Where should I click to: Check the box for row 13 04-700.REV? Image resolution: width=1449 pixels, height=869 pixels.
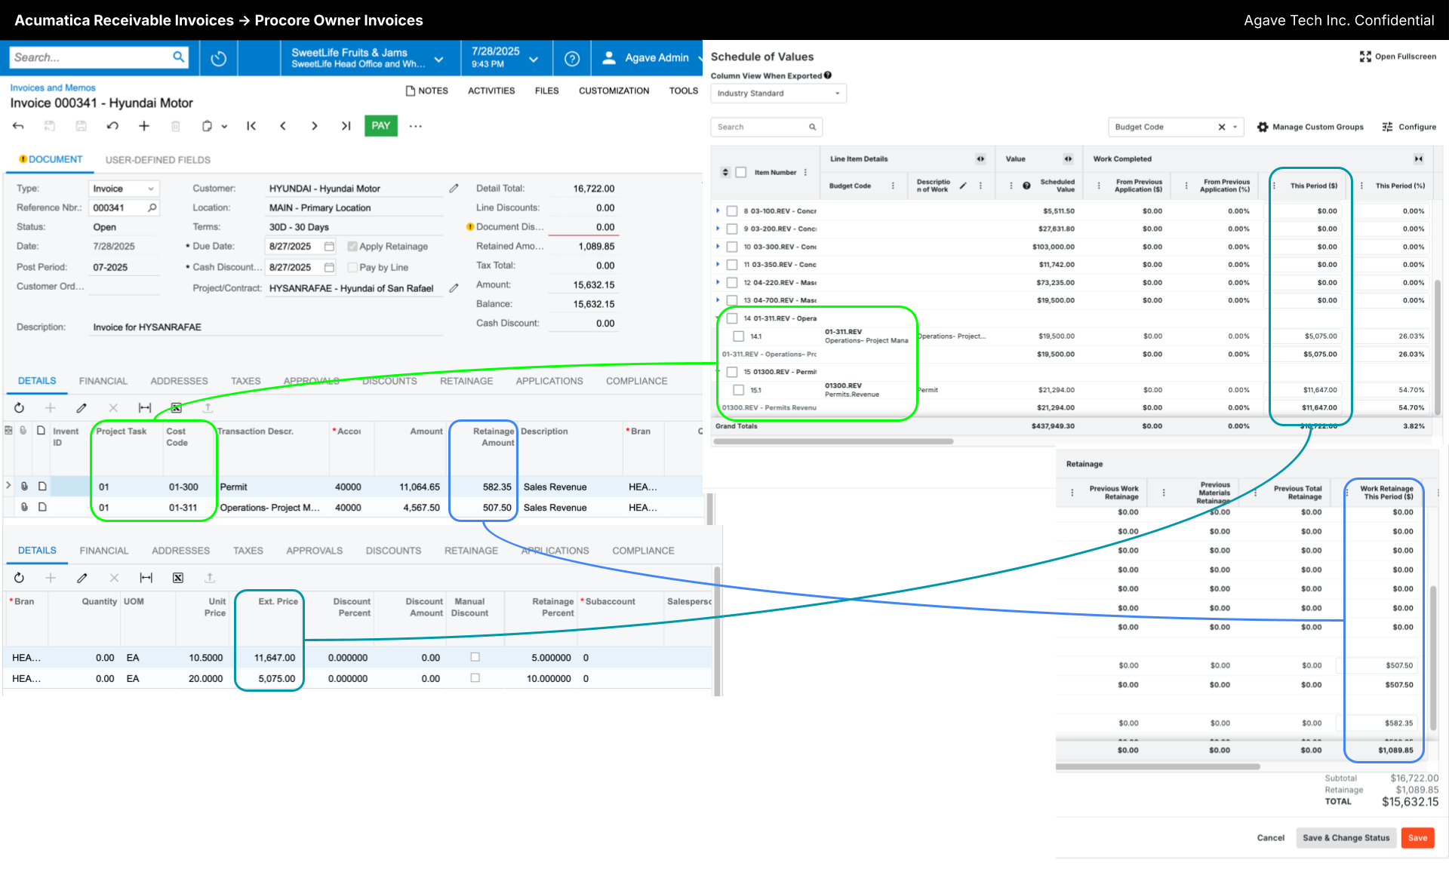(732, 300)
